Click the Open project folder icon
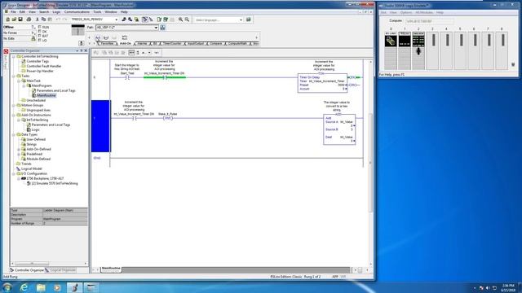This screenshot has width=522, height=293. pyautogui.click(x=14, y=20)
